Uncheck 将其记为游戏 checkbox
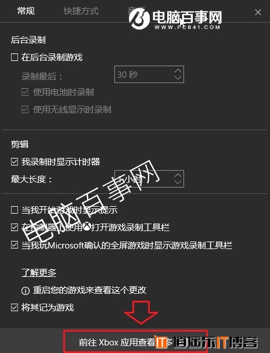This screenshot has width=270, height=353. point(15,308)
